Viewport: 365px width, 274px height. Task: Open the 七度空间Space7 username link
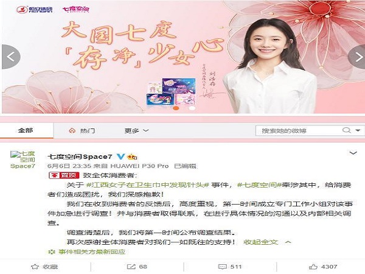click(80, 156)
